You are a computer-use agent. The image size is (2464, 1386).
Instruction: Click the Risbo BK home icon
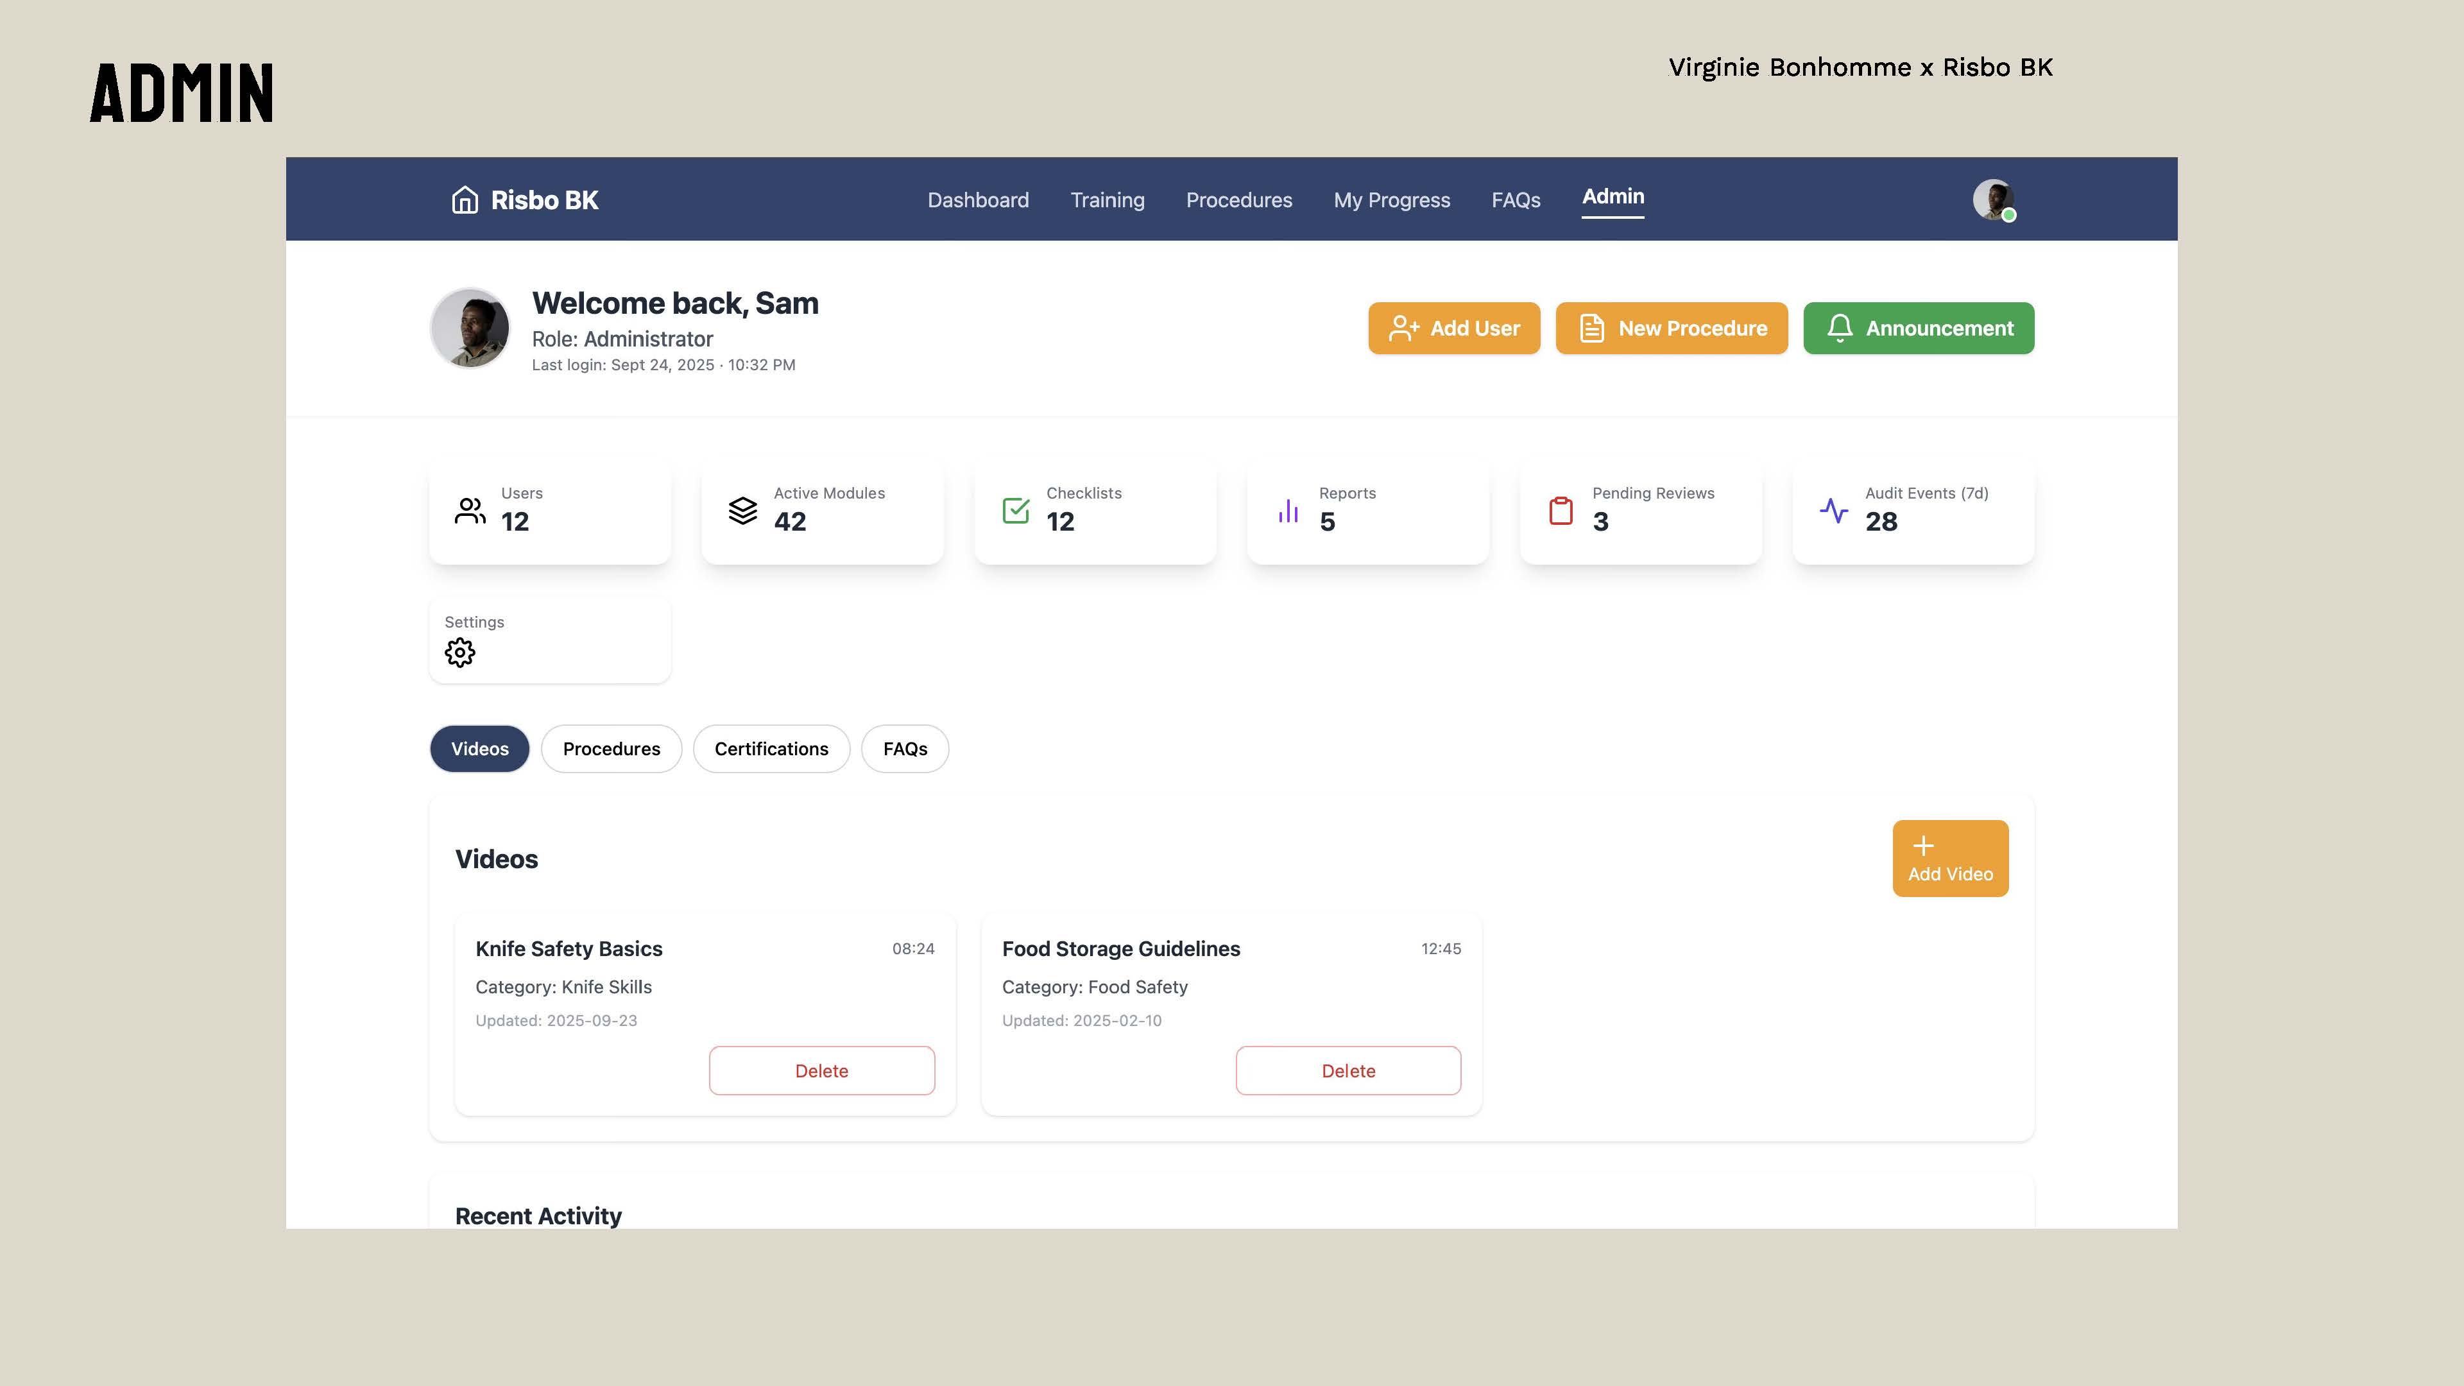click(x=465, y=200)
